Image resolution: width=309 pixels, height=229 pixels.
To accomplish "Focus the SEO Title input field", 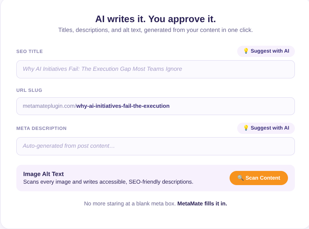I will [x=156, y=69].
